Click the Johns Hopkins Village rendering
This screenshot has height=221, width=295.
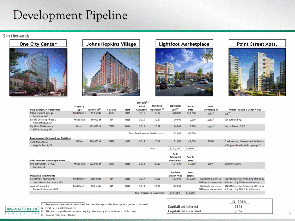pos(111,72)
